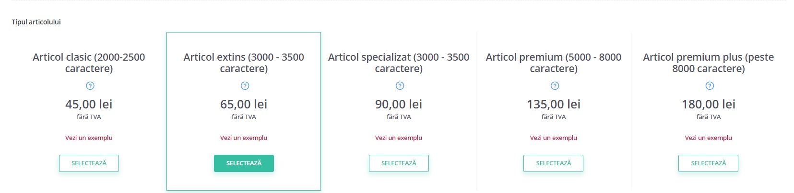Open help icon for Articol clasic
The image size is (794, 193).
[90, 86]
